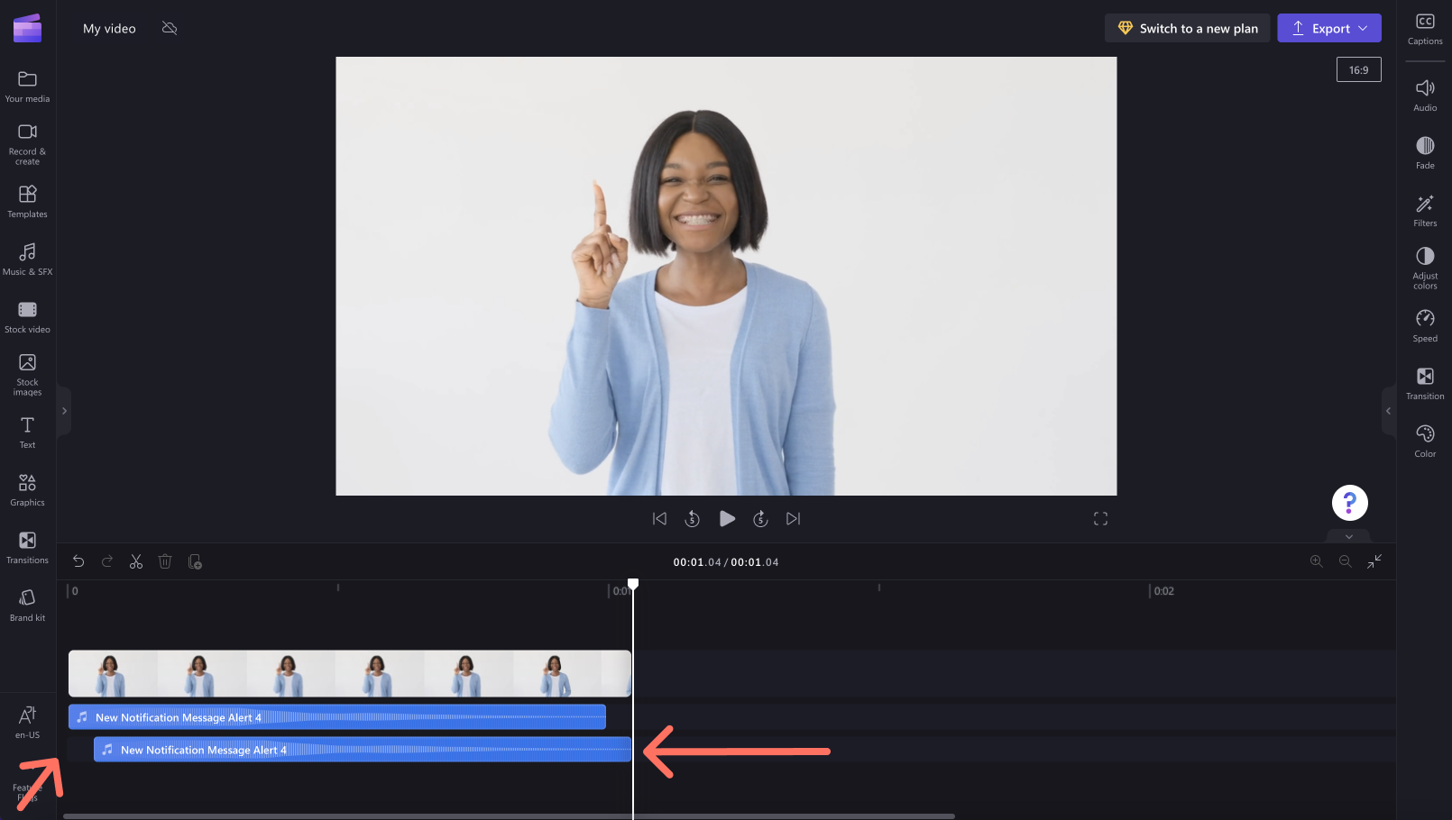Open the Stock video library
Image resolution: width=1452 pixels, height=820 pixels.
(27, 317)
